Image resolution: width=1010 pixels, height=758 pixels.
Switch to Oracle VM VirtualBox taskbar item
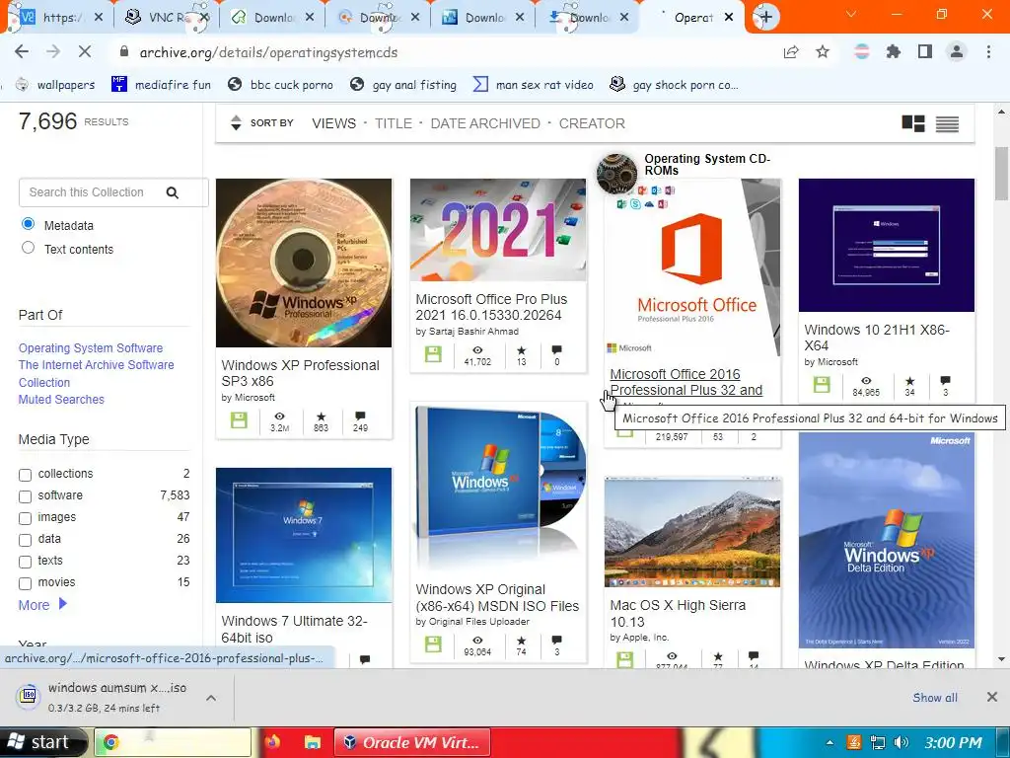click(412, 742)
